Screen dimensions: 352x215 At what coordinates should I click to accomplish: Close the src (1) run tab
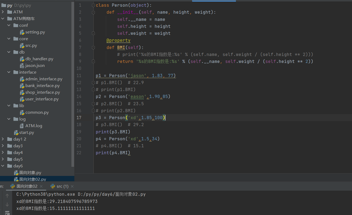72,186
